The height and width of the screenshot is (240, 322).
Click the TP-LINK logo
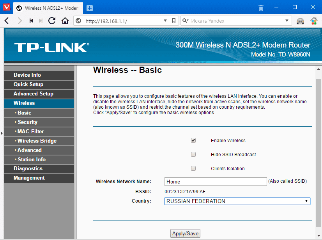tap(52, 48)
